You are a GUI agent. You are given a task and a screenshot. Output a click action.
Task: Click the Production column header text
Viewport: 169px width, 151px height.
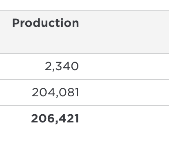(45, 23)
